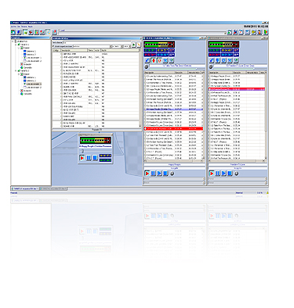Click the pencil icon beside the search field
This screenshot has width=294, height=308.
[139, 45]
